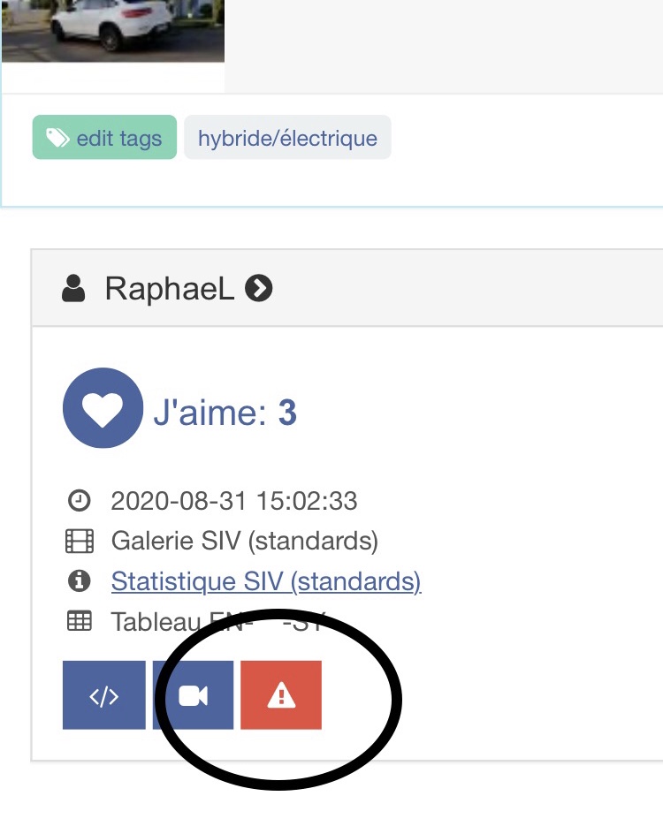Viewport: 663px width, 834px height.
Task: Expand RaphaeL's profile with the chevron arrow
Action: (x=259, y=289)
